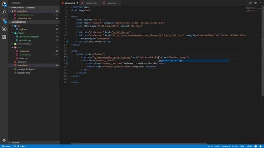Click Ln 17, Col 70 cursor position indicator
264x148 pixels.
pyautogui.click(x=214, y=146)
